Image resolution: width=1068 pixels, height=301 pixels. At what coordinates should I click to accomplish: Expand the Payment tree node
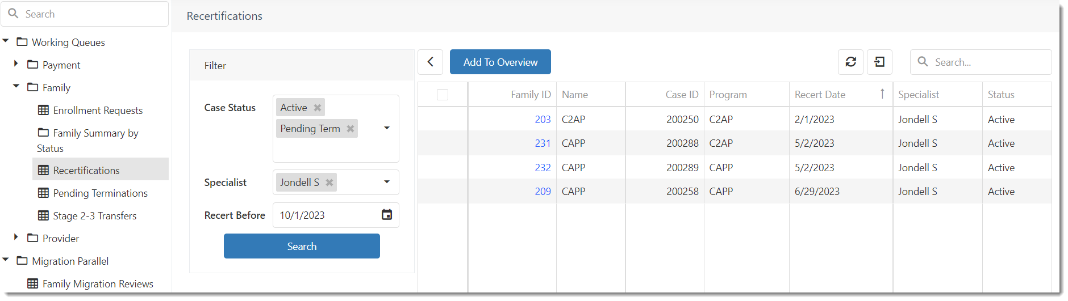(16, 63)
